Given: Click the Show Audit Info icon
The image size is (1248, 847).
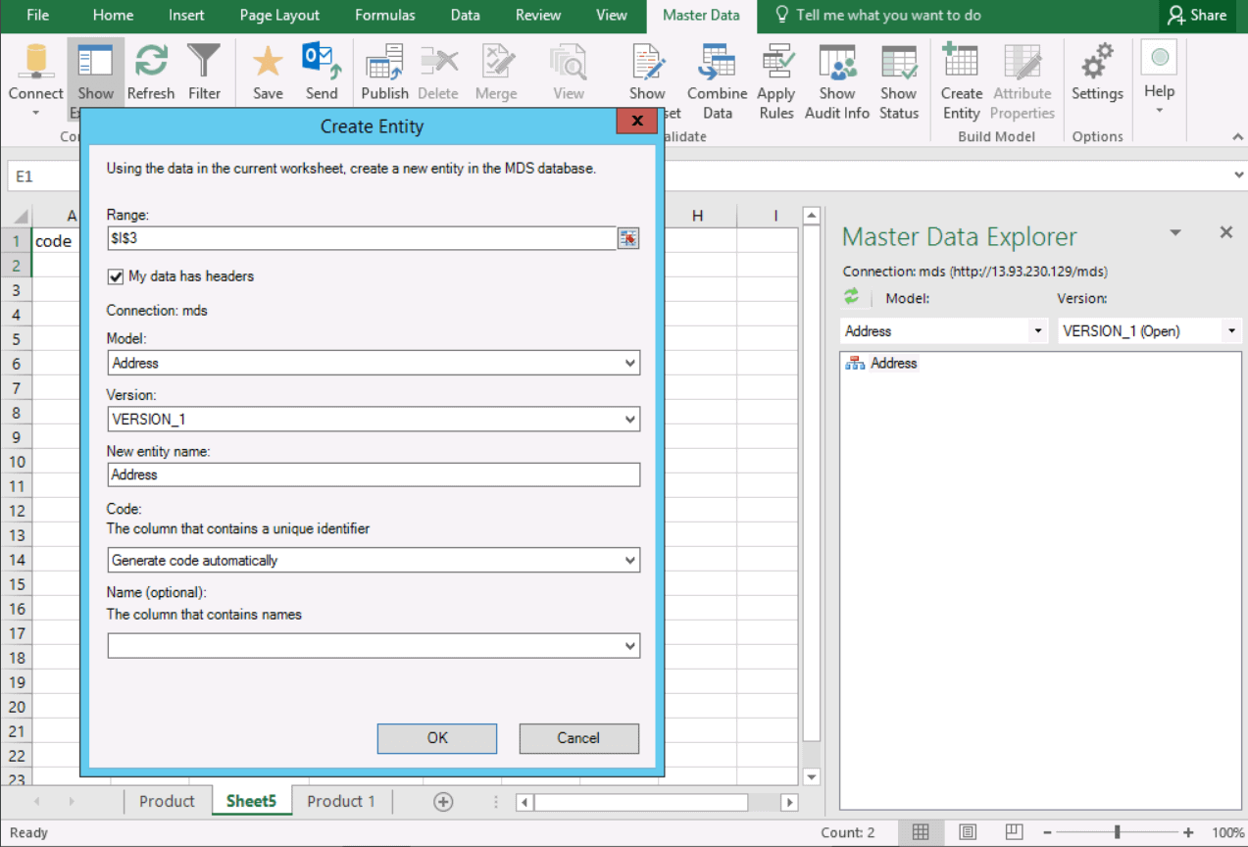Looking at the screenshot, I should (837, 61).
